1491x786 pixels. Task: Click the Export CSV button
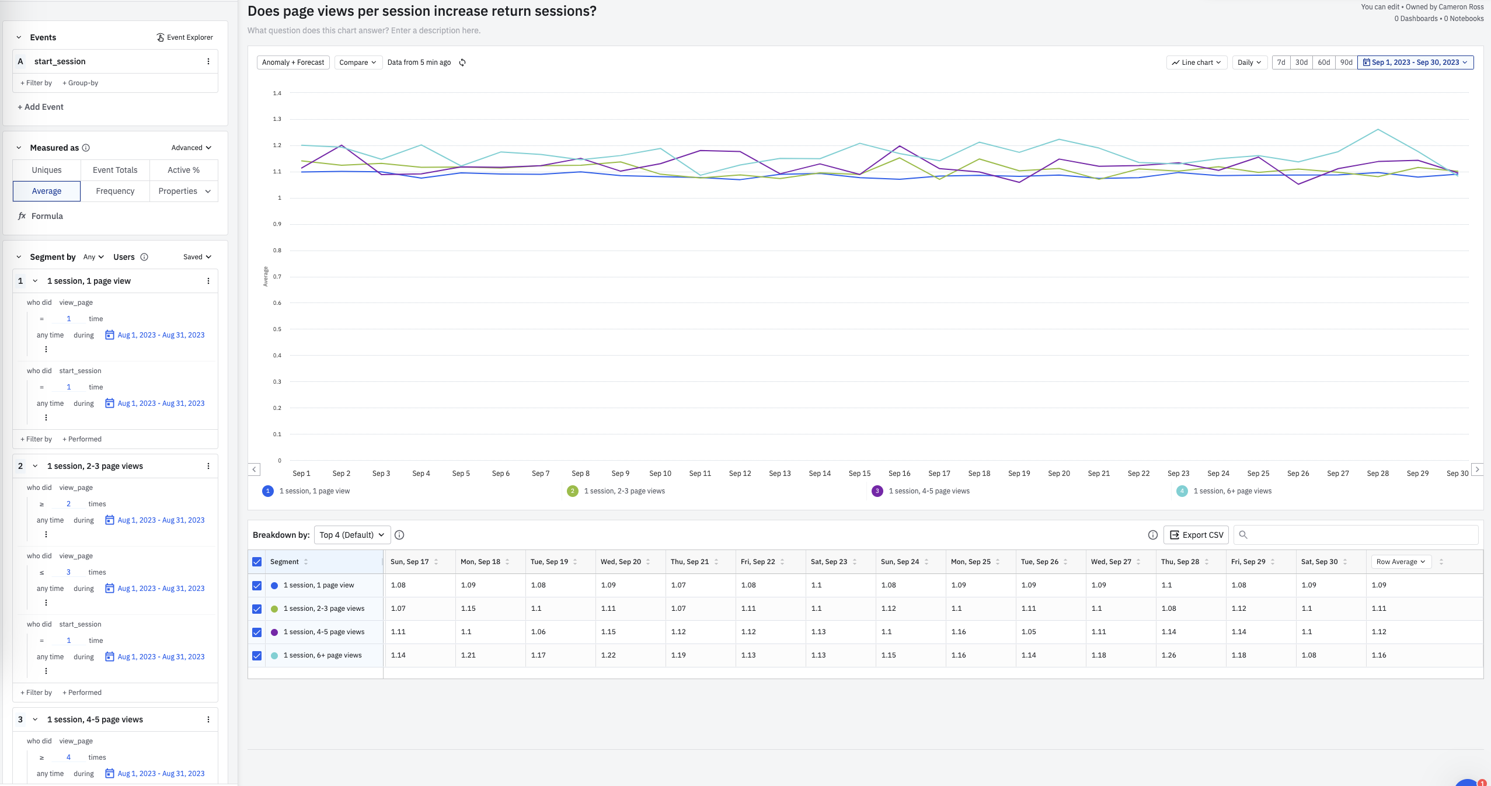tap(1196, 535)
